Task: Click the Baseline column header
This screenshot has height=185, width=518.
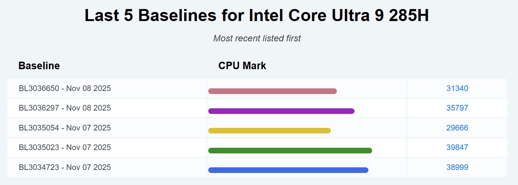Action: click(39, 66)
